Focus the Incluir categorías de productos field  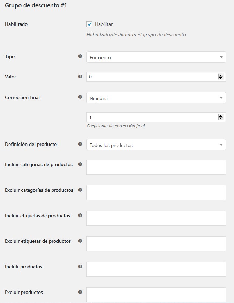coord(156,167)
